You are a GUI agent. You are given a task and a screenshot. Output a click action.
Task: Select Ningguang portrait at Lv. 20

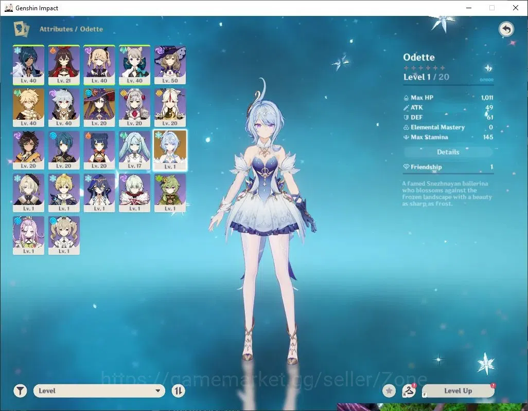click(170, 107)
